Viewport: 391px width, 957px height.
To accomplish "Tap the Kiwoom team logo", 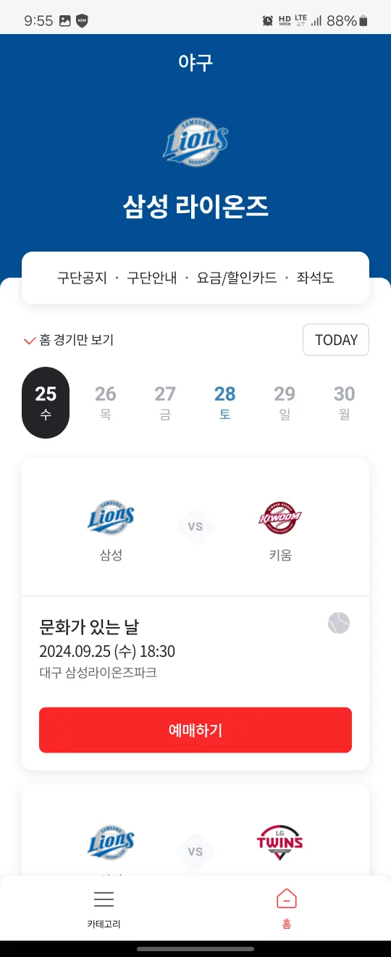I will click(x=279, y=518).
